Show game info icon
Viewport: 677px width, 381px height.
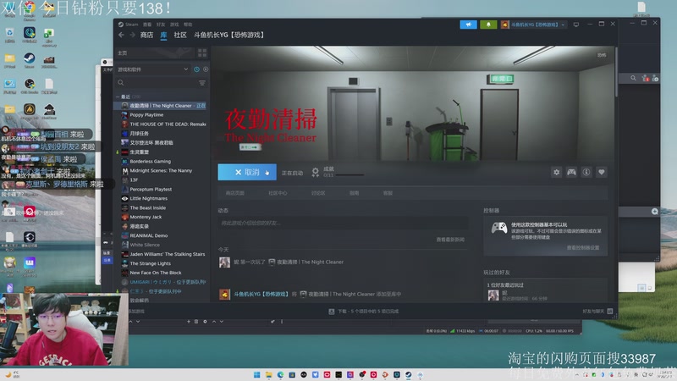coord(586,173)
